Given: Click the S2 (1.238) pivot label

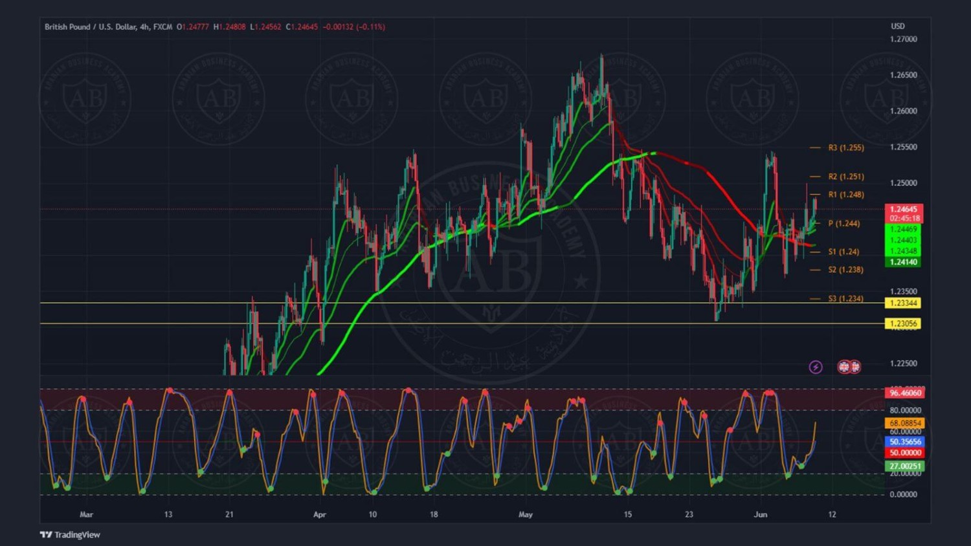Looking at the screenshot, I should 846,270.
